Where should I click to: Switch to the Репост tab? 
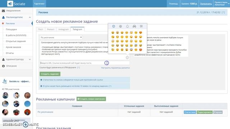tap(51, 29)
